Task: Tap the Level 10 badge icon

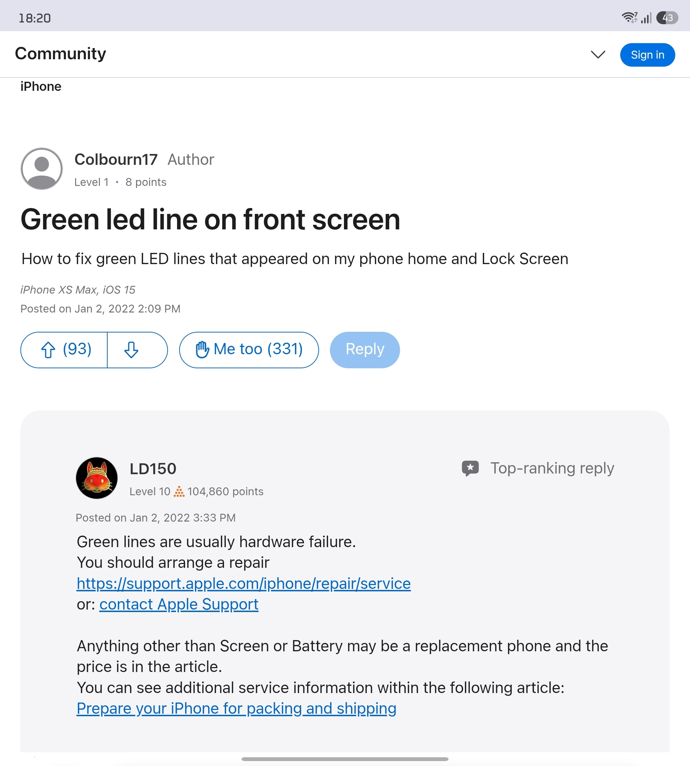Action: click(x=179, y=491)
